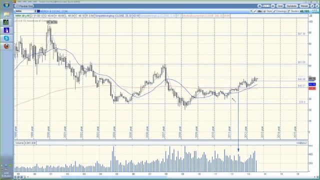Image resolution: width=320 pixels, height=180 pixels.
Task: Show hidden system tray icons arrow
Action: [2, 165]
